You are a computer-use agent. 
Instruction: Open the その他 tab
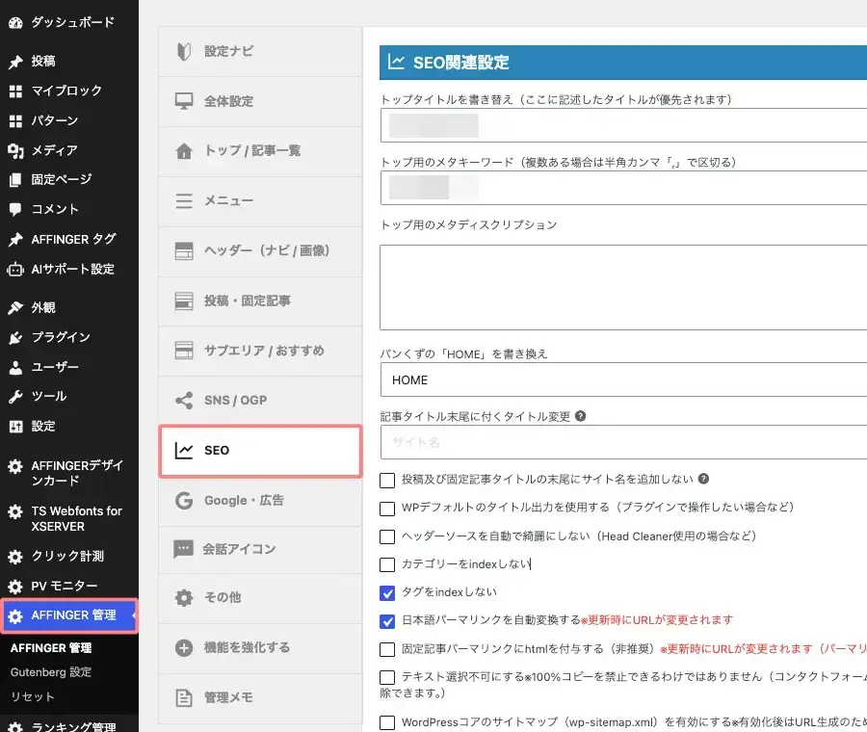[x=260, y=598]
